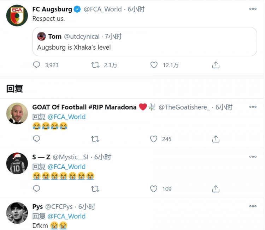Reply to the S — Z comment
This screenshot has width=265, height=230.
[x=37, y=189]
